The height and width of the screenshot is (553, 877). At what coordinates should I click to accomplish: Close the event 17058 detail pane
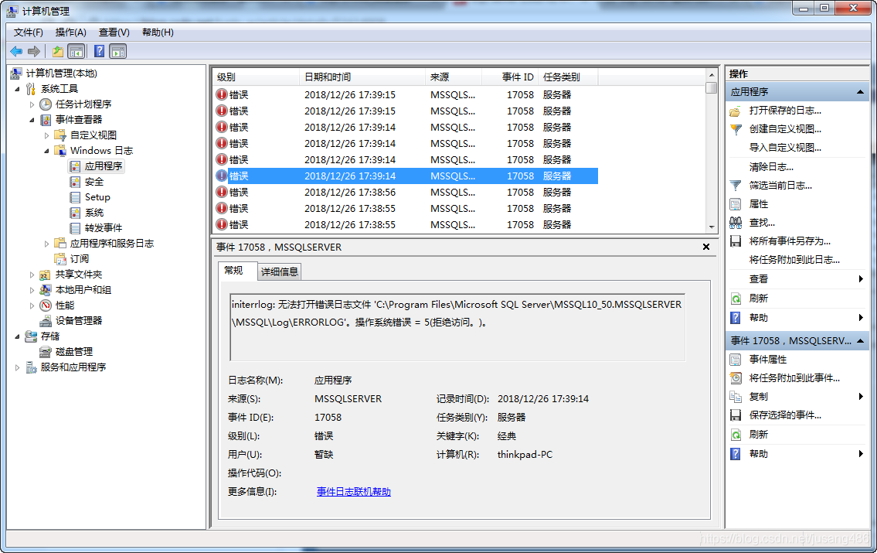[705, 247]
